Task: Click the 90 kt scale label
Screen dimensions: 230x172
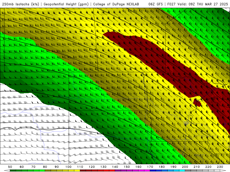Action: point(57,167)
